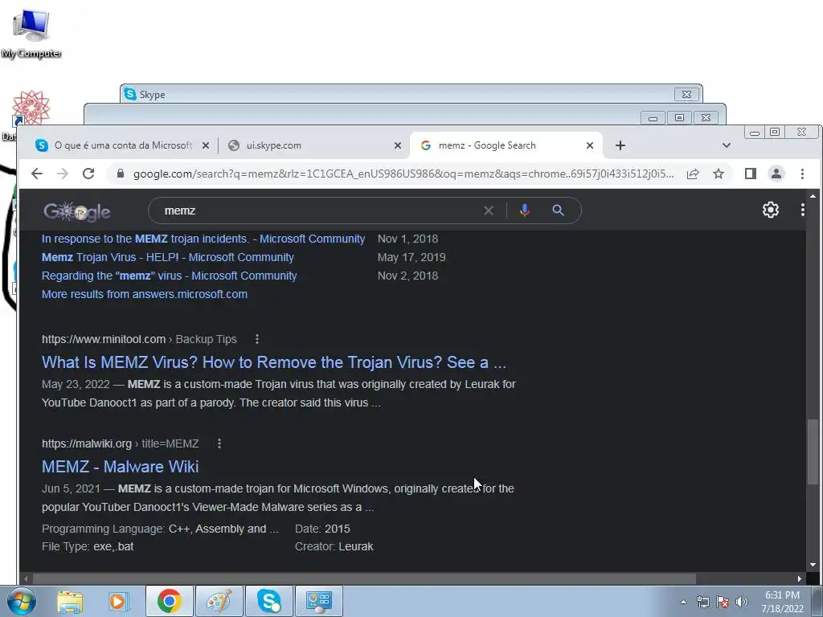Close the ui.skype.com tab
This screenshot has height=617, width=823.
(398, 145)
